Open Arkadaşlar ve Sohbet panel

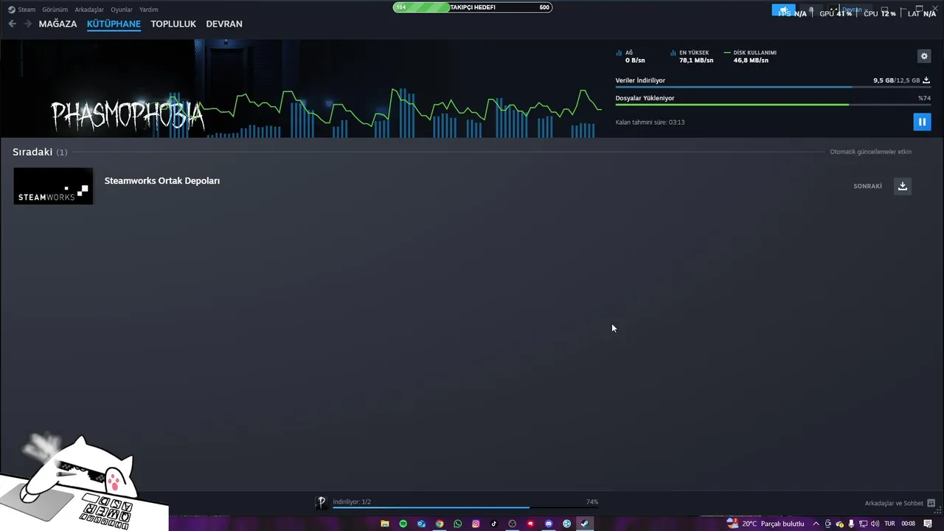900,503
